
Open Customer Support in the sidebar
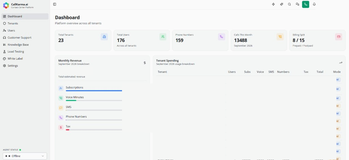[25, 38]
